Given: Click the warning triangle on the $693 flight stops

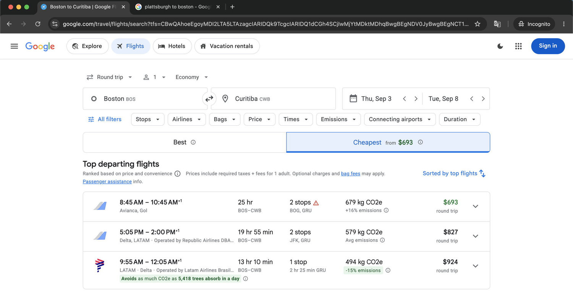Looking at the screenshot, I should coord(316,203).
